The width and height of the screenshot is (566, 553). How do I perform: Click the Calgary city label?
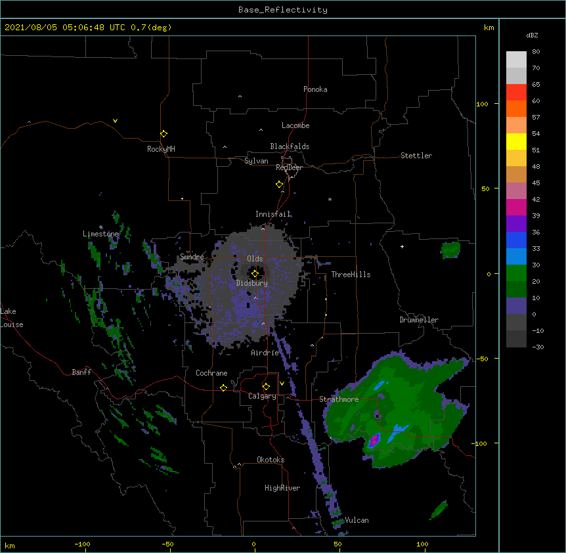[262, 396]
